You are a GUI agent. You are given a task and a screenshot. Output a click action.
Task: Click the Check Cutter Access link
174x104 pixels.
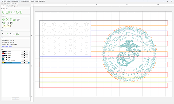(7, 46)
